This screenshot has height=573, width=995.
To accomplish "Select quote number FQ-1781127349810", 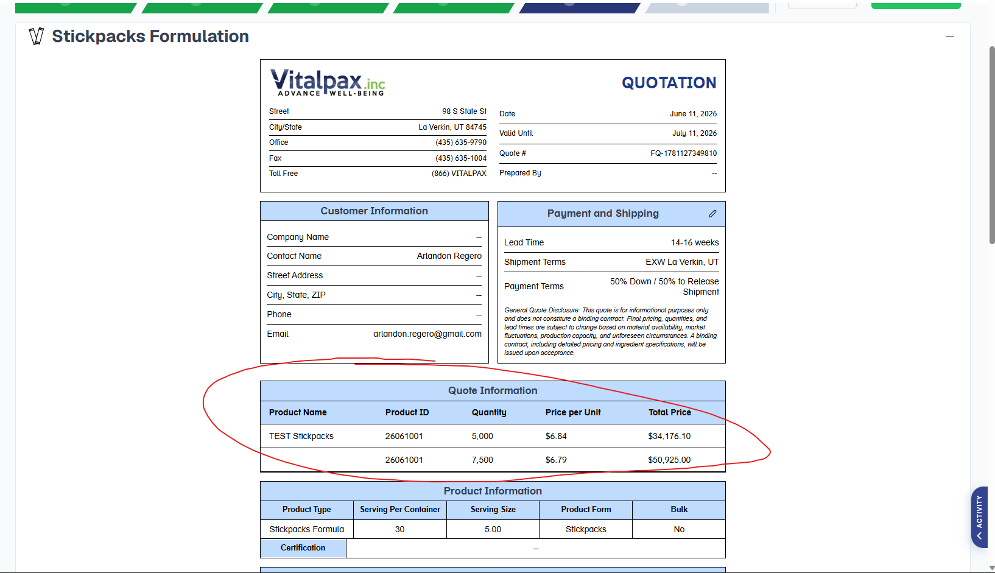I will (683, 153).
